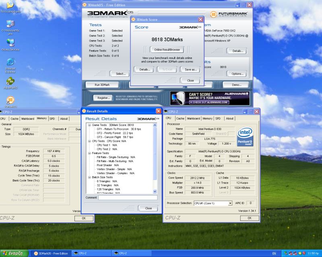
Task: Click the taskbar clock showing 11:50
Action: [313, 253]
